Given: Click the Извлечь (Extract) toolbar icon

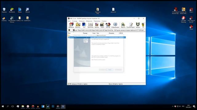Looking at the screenshot, I should click(x=78, y=25).
